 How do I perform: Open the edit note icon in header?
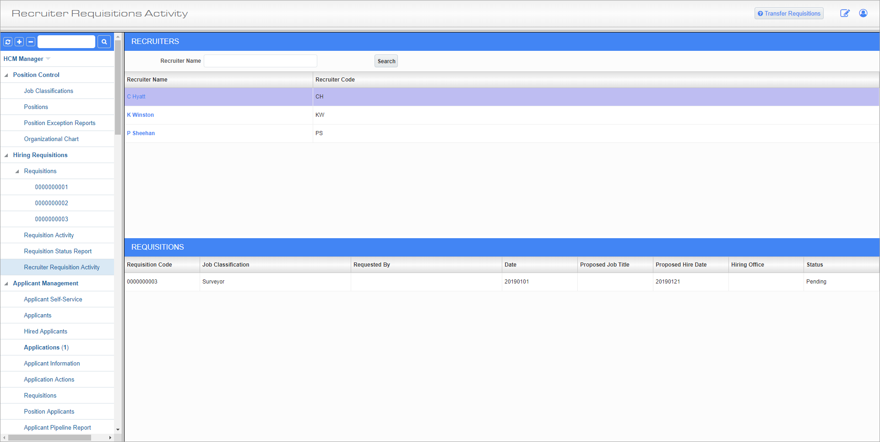pos(845,13)
